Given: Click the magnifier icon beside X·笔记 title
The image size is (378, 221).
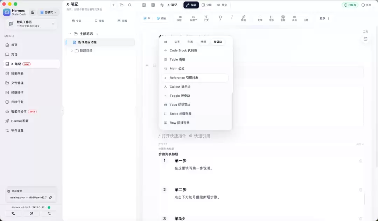Looking at the screenshot, I should pos(130,5).
